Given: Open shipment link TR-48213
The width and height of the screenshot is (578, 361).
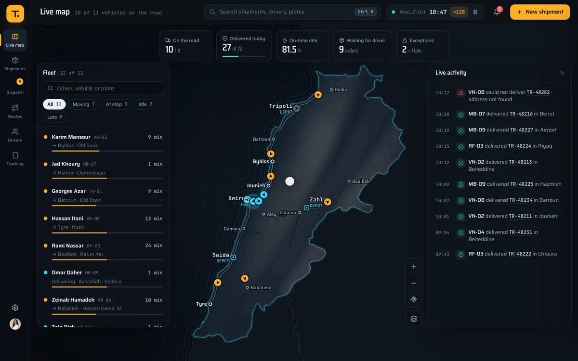Looking at the screenshot, I should pos(520,162).
